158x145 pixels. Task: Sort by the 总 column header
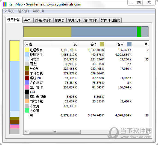pos(65,44)
